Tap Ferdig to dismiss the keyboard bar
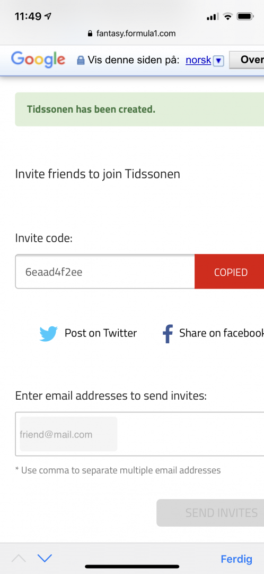 pyautogui.click(x=236, y=559)
